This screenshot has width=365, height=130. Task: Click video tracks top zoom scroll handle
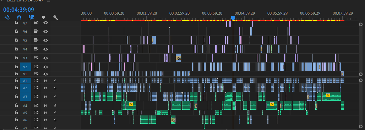[x=361, y=24]
